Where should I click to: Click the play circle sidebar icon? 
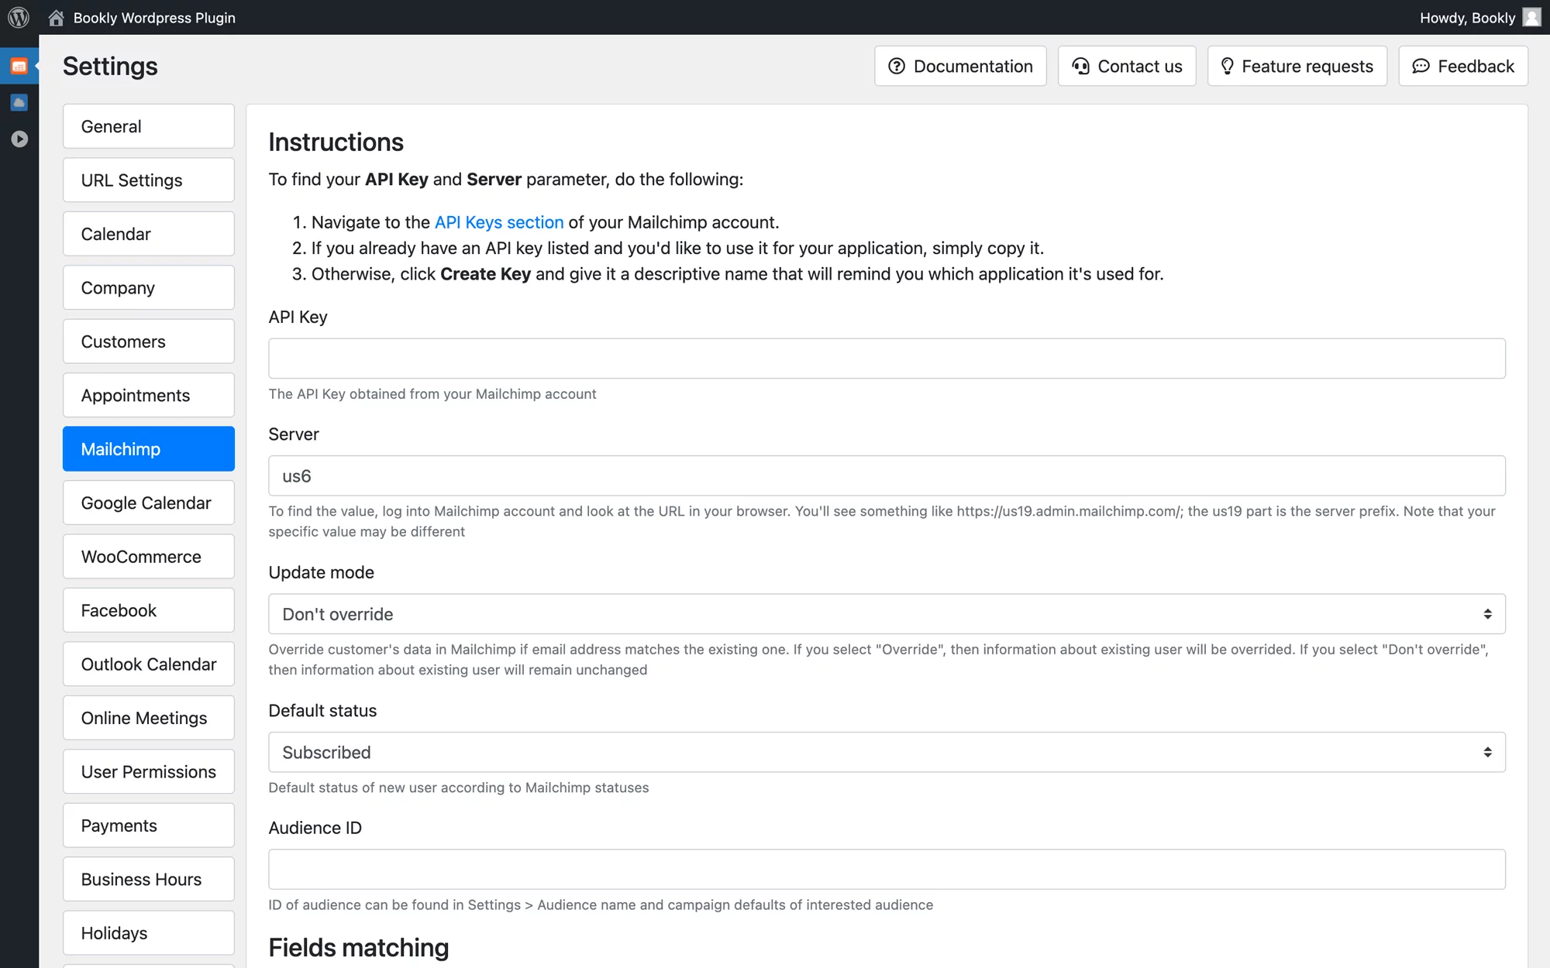coord(19,139)
